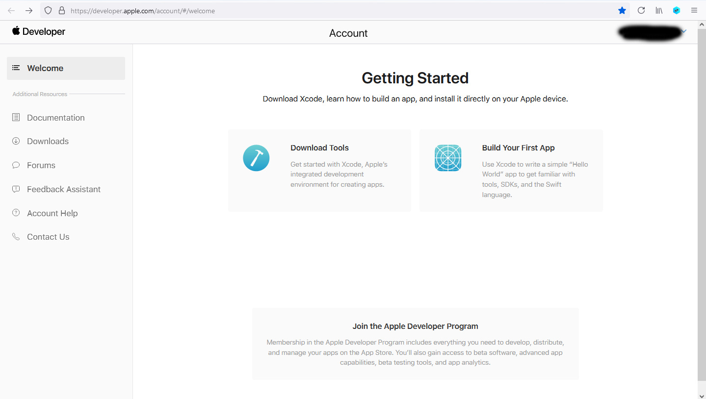The image size is (706, 399).
Task: Click the padlock site security icon
Action: [x=61, y=10]
